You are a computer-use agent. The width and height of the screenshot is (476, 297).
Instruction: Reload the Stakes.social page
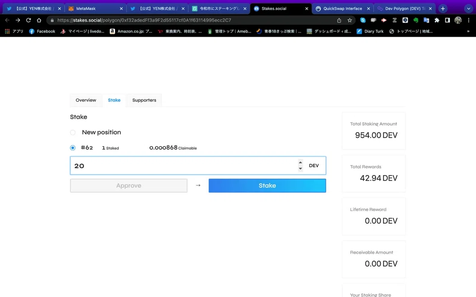28,20
